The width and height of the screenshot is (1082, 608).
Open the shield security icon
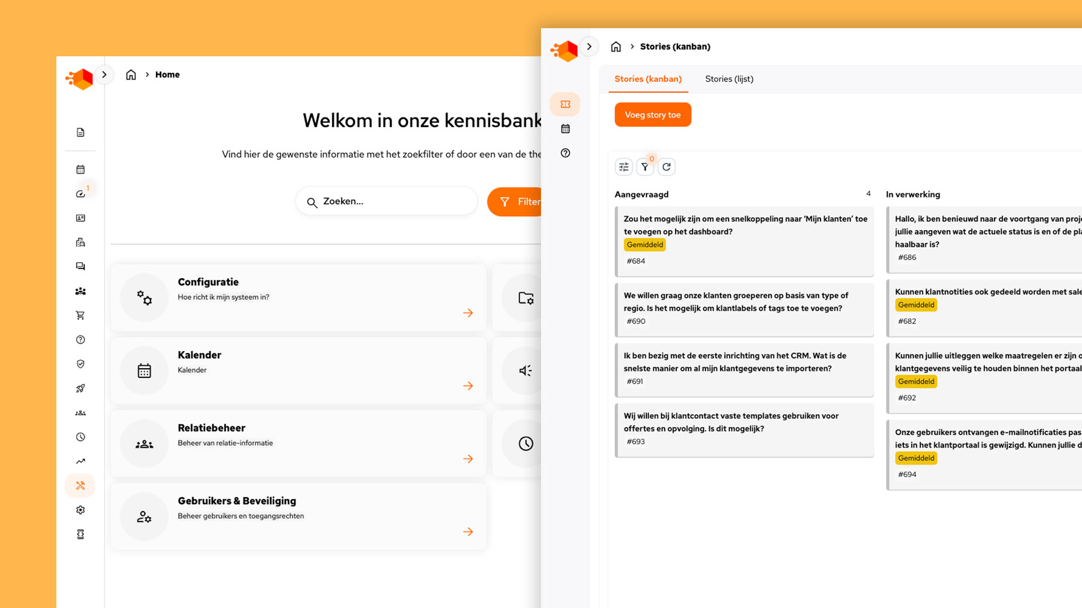pyautogui.click(x=80, y=364)
